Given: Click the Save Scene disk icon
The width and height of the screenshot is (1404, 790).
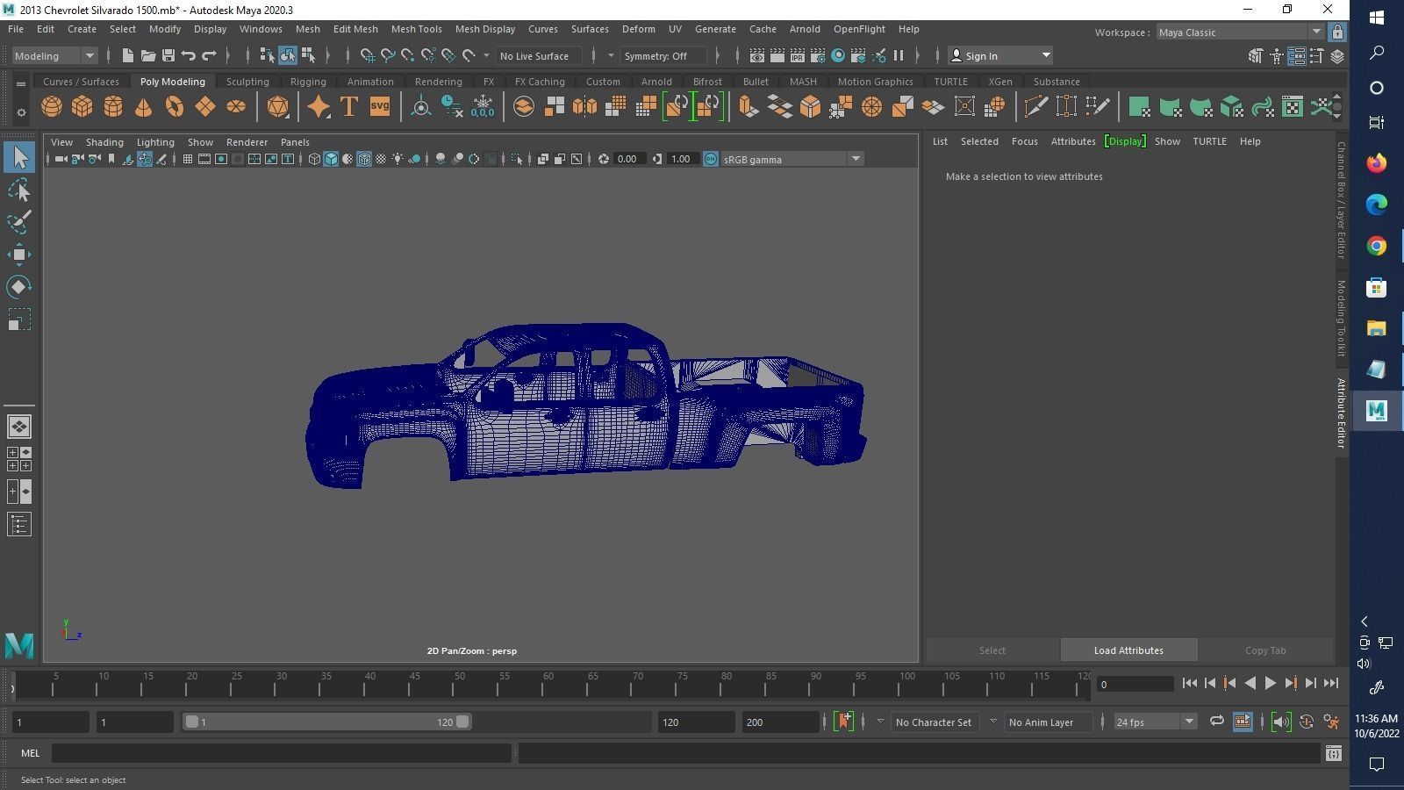Looking at the screenshot, I should 168,55.
